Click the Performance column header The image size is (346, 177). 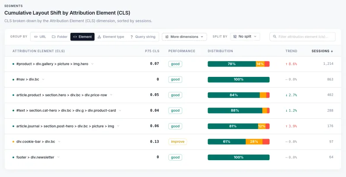pyautogui.click(x=182, y=51)
